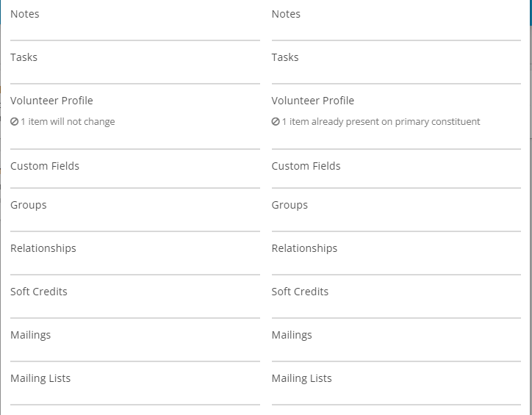Click the right Groups section label
The image size is (532, 415).
pos(290,205)
